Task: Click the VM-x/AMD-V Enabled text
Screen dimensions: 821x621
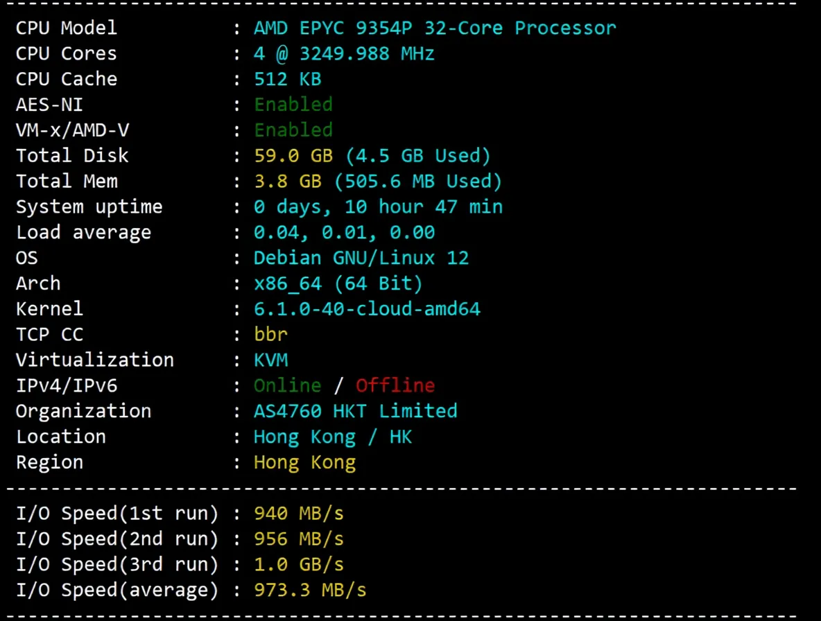Action: [293, 130]
